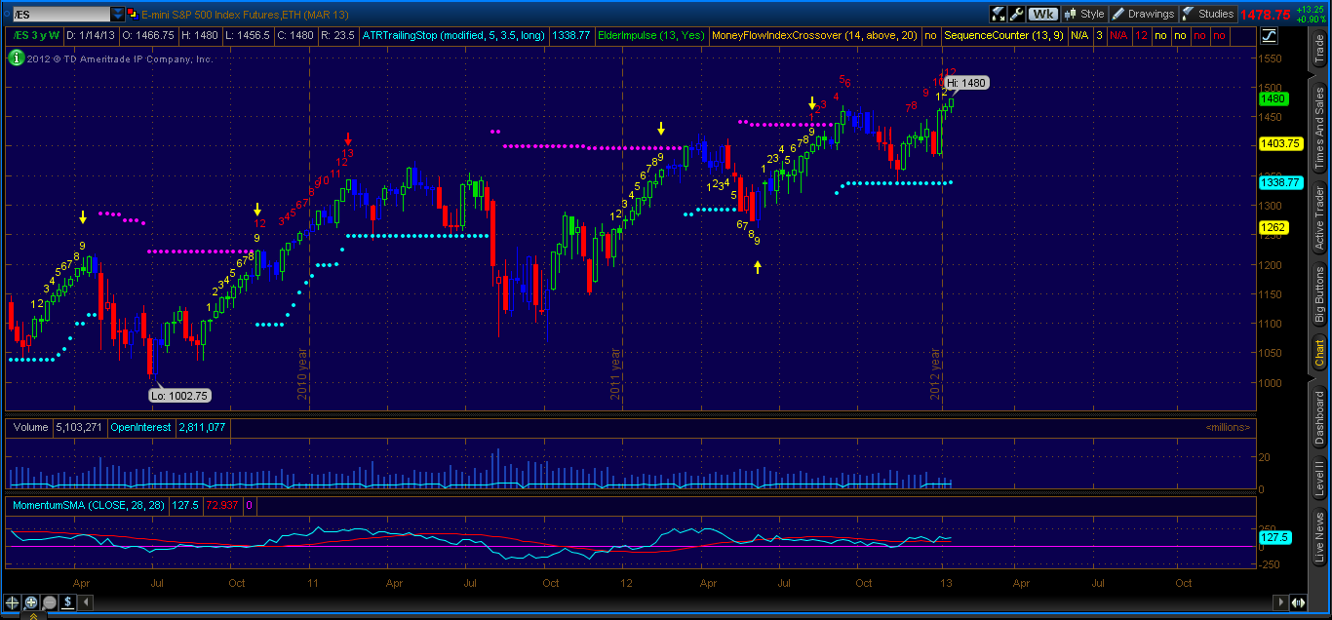
Task: Click the ElderImpulse study label
Action: [649, 36]
